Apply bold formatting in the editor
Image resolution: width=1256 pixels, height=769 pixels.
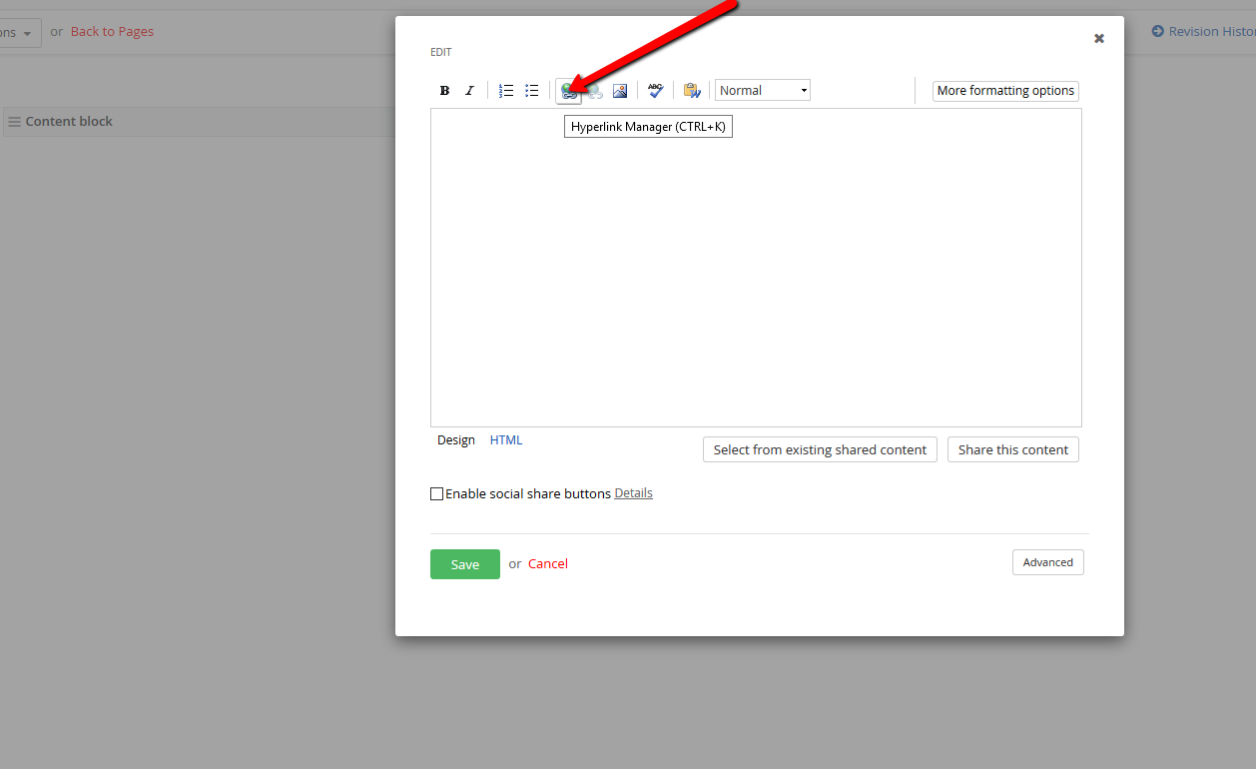pyautogui.click(x=444, y=90)
